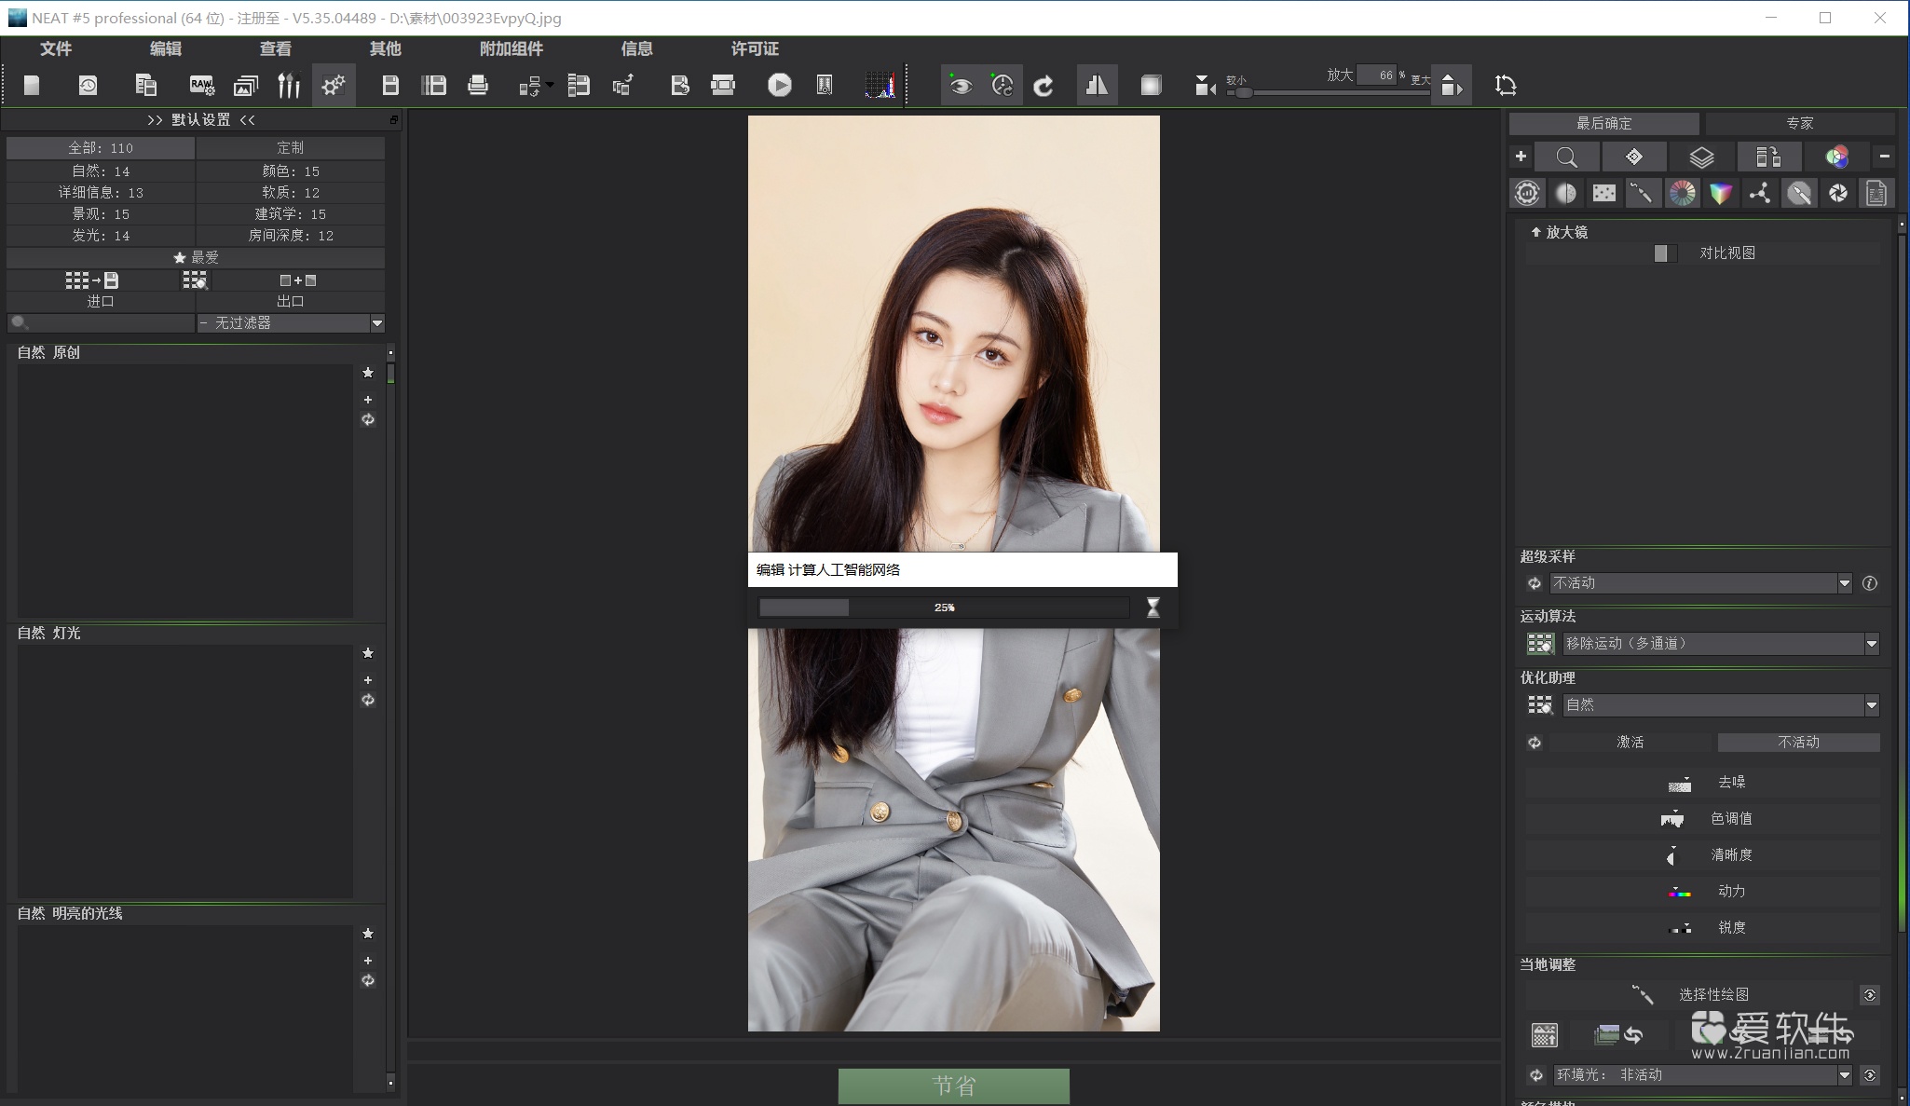Screen dimensions: 1910x1106
Task: Select the paint brushes icon
Action: [x=289, y=86]
